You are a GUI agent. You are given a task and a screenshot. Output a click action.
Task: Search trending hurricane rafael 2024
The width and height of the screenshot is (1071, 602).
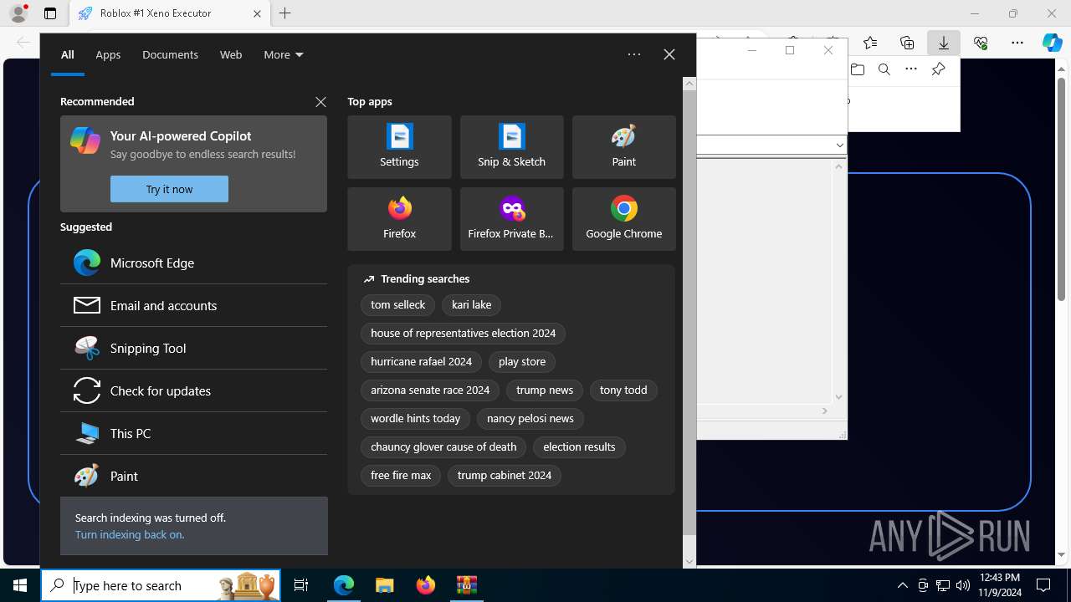click(x=421, y=362)
